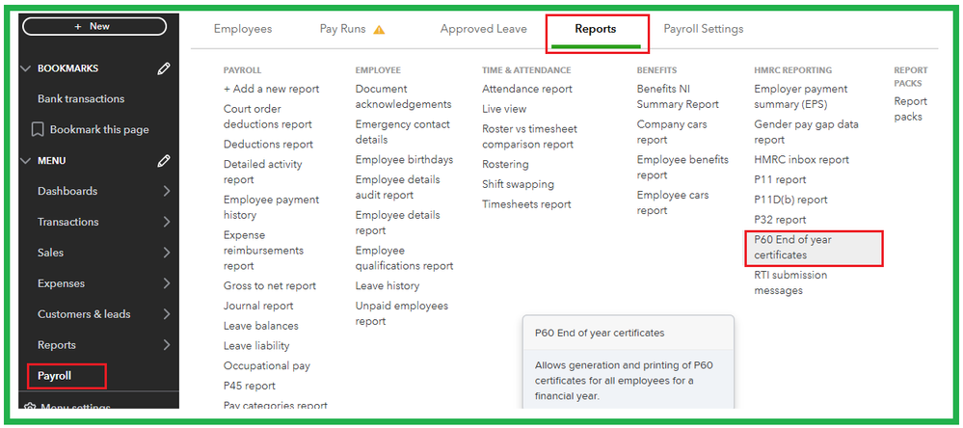The width and height of the screenshot is (963, 428).
Task: Open the Employee birthdays report
Action: pyautogui.click(x=404, y=160)
